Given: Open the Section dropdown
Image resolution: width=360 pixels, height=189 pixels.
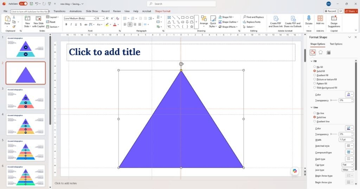Looking at the screenshot, I should 53,27.
